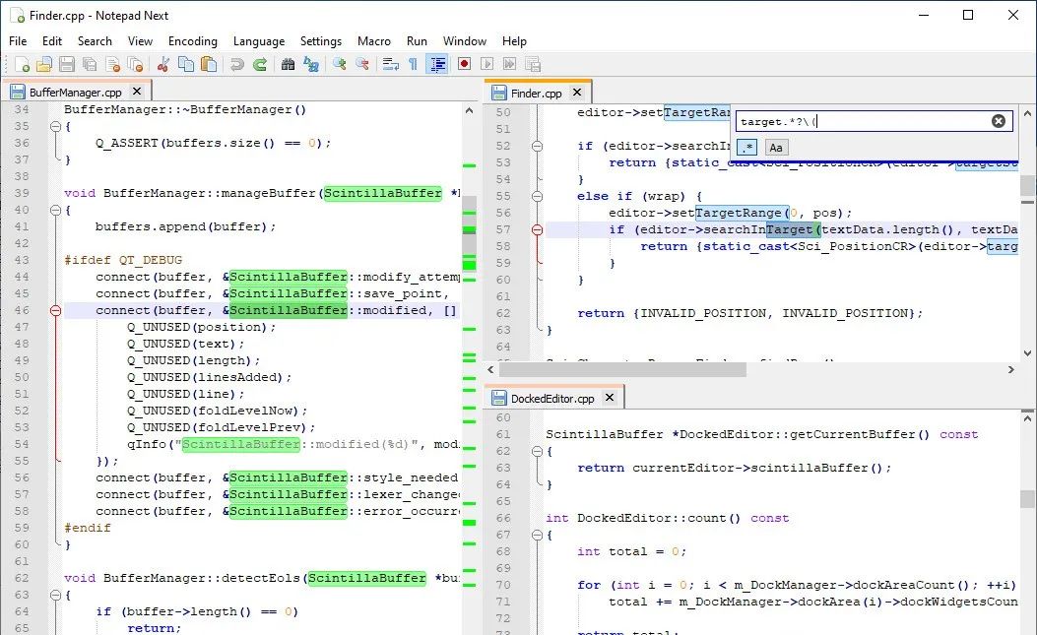Toggle show all characters pilcrow icon
Image resolution: width=1037 pixels, height=635 pixels.
click(413, 64)
